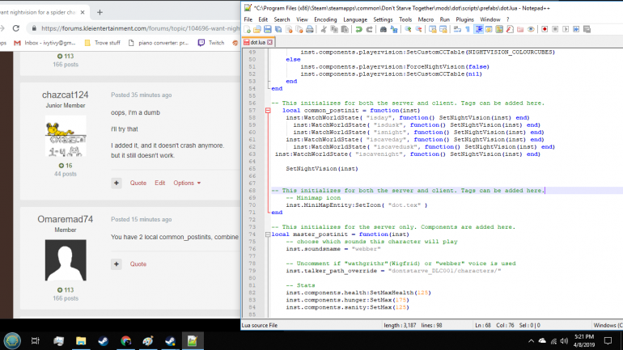Click the Start Recording macro icon
Screen dimensions: 623x350
pyautogui.click(x=545, y=29)
